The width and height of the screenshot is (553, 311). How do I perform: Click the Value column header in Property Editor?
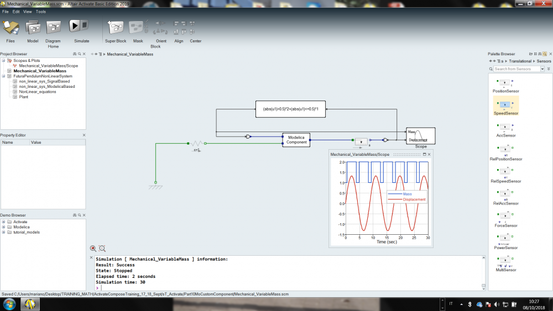click(58, 143)
